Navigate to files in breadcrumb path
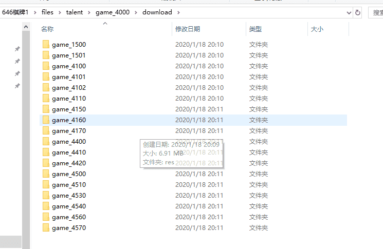This screenshot has width=383, height=249. pos(47,12)
